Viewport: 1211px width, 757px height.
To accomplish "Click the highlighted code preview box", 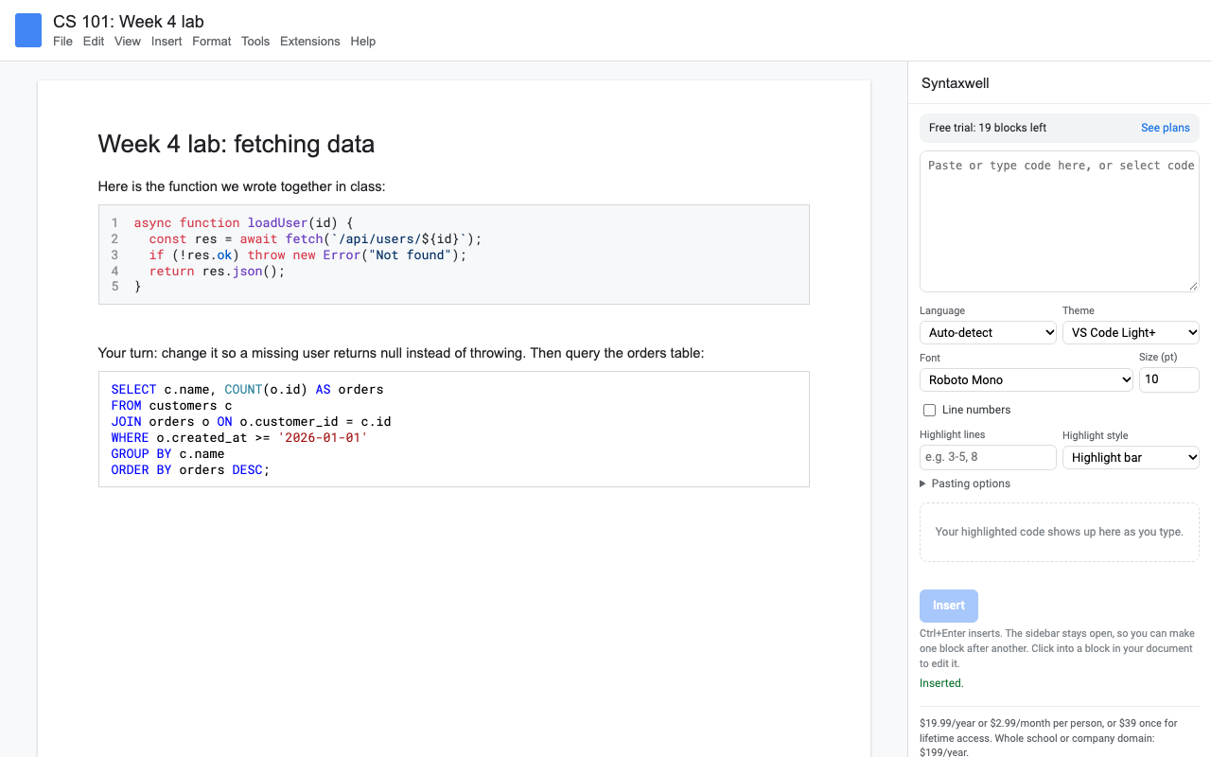I will 1060,532.
